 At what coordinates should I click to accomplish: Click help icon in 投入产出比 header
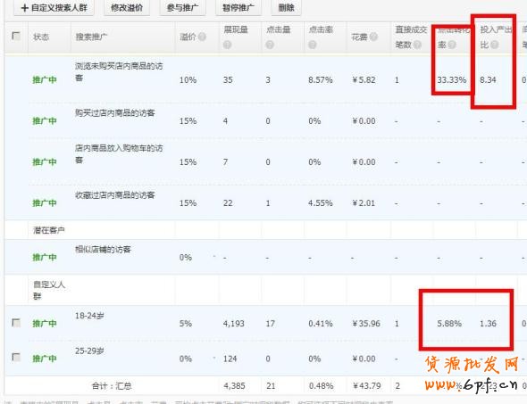pos(495,45)
